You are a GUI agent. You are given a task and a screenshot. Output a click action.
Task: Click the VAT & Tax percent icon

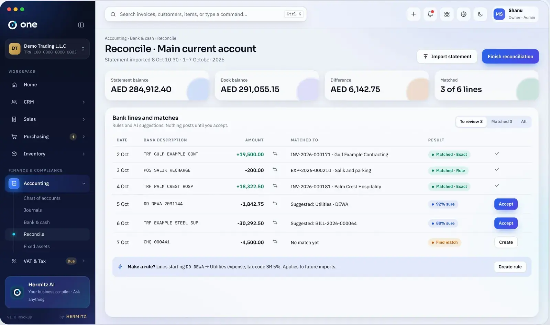pos(14,261)
